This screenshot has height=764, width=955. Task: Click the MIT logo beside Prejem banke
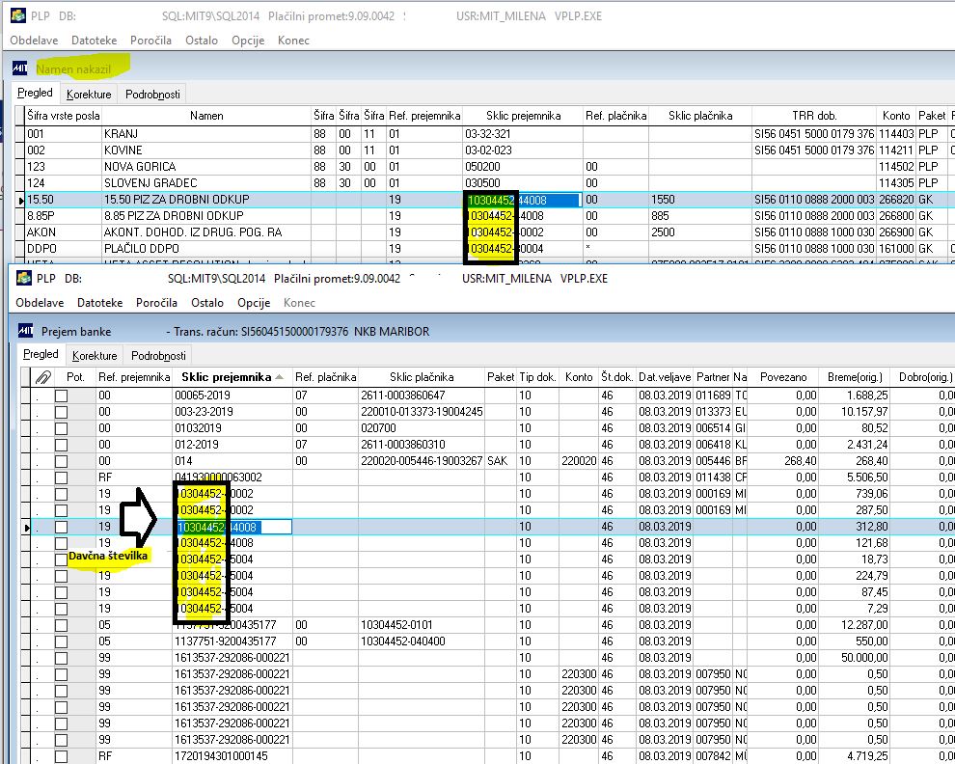pos(26,331)
